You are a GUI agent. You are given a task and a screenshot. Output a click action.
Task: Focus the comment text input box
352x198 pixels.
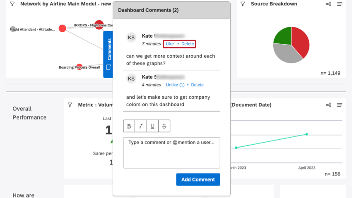[x=171, y=153]
